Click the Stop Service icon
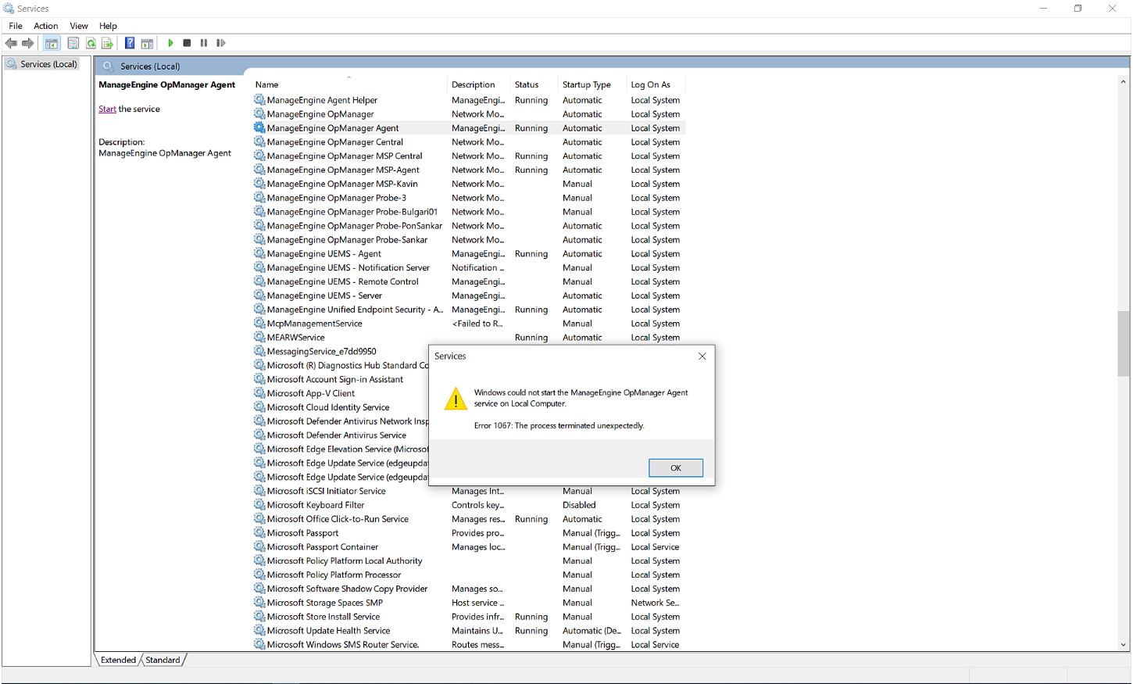The width and height of the screenshot is (1133, 684). [x=187, y=43]
